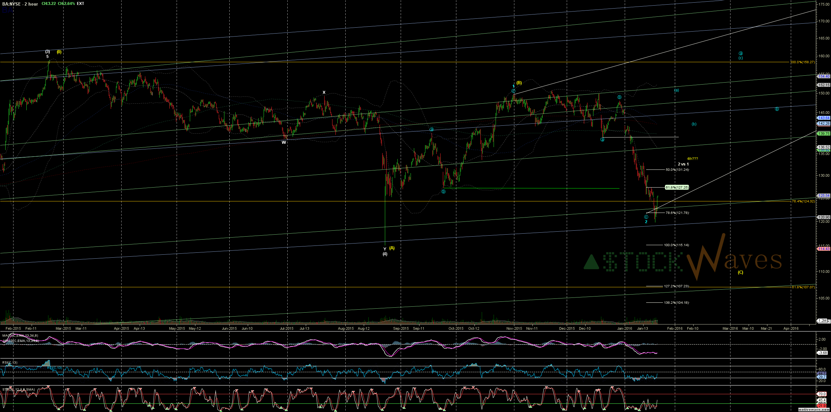Select the circled c marker above 2
The height and width of the screenshot is (412, 831).
pyautogui.click(x=646, y=217)
